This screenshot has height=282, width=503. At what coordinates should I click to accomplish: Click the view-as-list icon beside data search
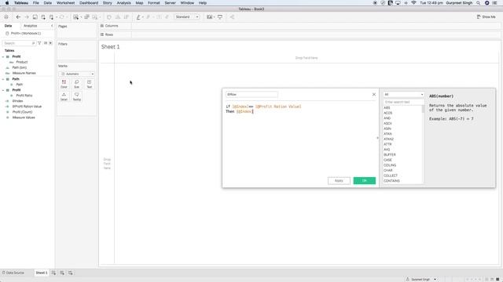(x=46, y=43)
